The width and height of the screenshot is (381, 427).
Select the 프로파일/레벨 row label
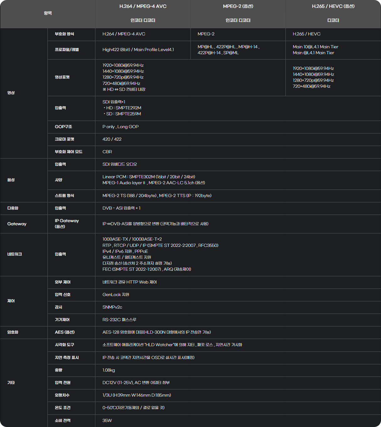click(x=67, y=49)
